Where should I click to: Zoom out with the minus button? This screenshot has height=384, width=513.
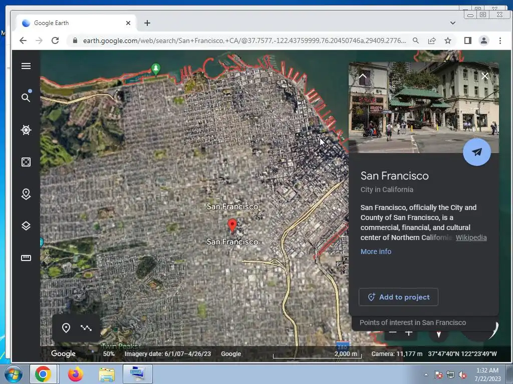click(393, 333)
